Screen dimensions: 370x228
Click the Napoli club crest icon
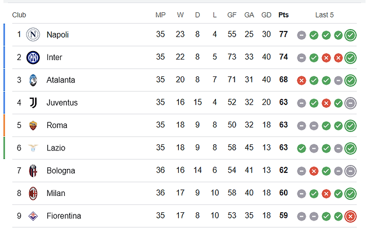click(x=33, y=35)
